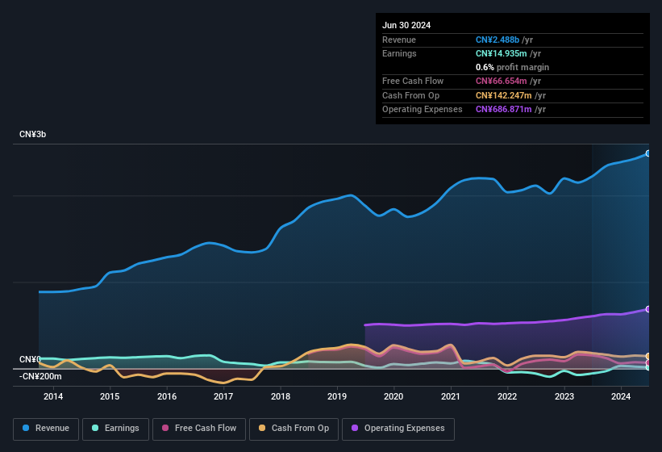This screenshot has height=452, width=662.
Task: Click the 0.6% profit margin text
Action: [512, 67]
